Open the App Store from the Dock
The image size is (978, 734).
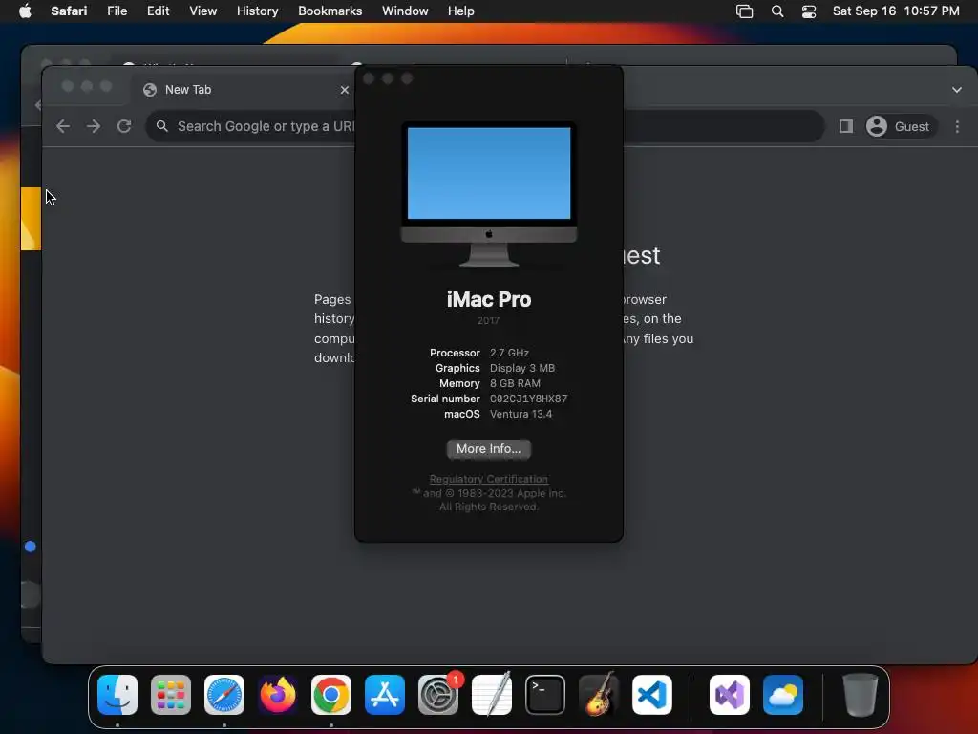click(x=385, y=695)
